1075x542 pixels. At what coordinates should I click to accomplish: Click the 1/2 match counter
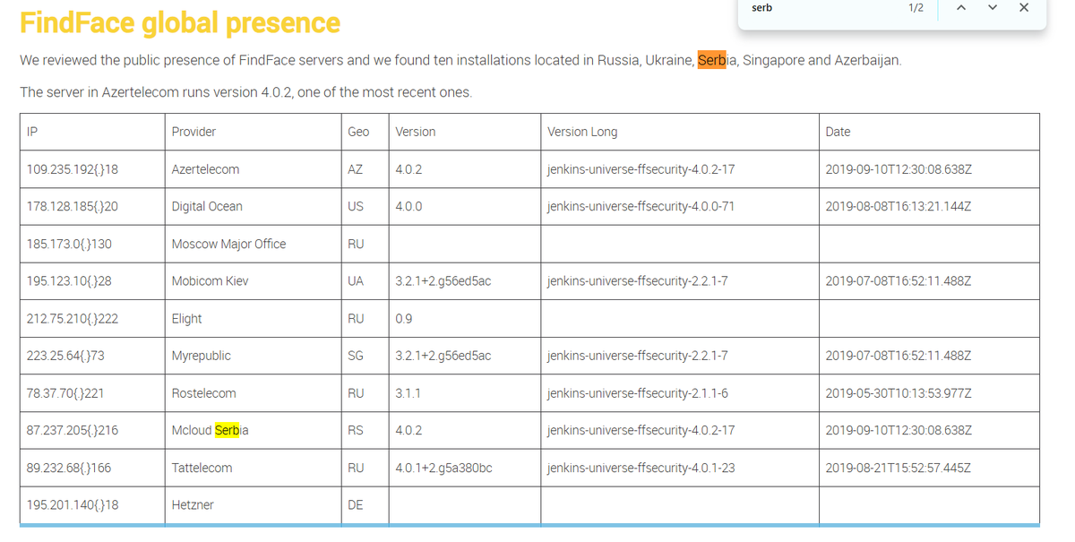pos(916,8)
